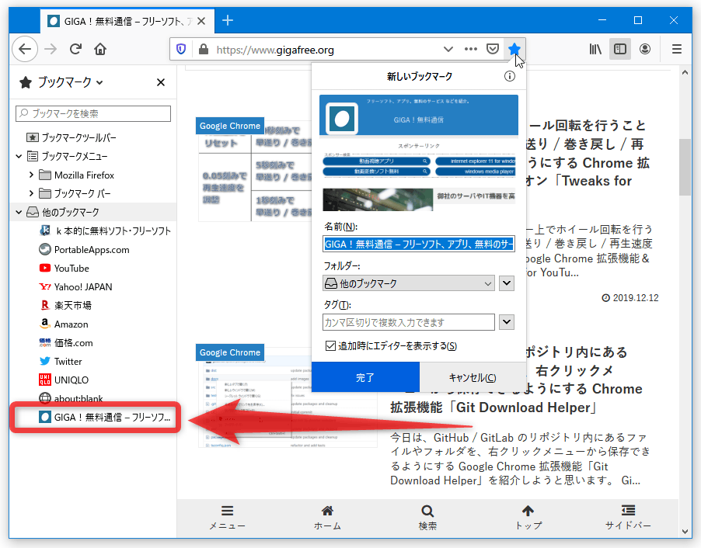The image size is (701, 548).
Task: Open the URL bar history dropdown arrow
Action: tap(448, 49)
